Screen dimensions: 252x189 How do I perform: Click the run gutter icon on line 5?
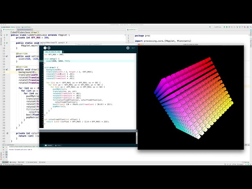(x=7, y=35)
